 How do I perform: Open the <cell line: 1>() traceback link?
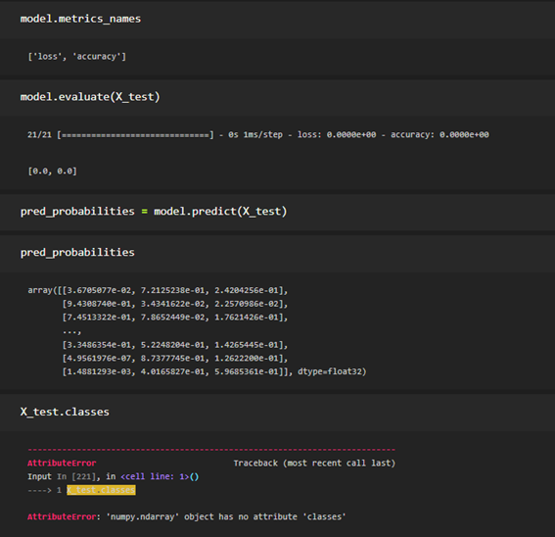click(x=160, y=476)
